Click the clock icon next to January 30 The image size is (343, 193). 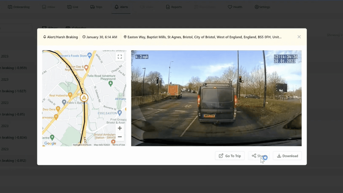(83, 37)
